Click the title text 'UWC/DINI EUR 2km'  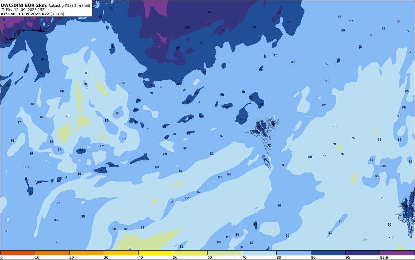click(x=23, y=6)
